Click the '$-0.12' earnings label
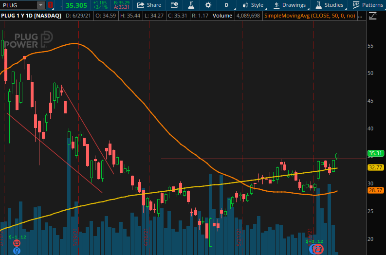The image size is (386, 255). (x=314, y=241)
